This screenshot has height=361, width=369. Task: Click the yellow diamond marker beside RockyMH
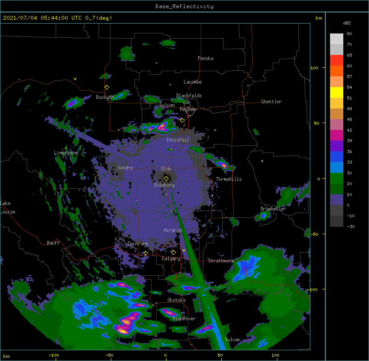107,87
